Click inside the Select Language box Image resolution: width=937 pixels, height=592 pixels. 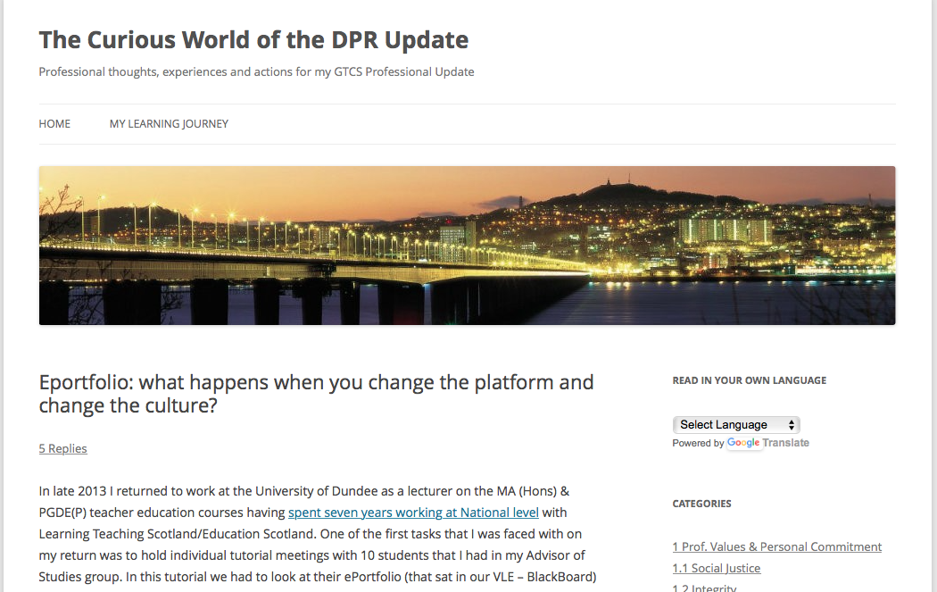[723, 424]
